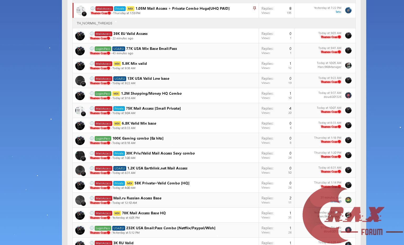This screenshot has width=404, height=245.
Task: Click Teto's last-poster avatar on the sticky thread
Action: pyautogui.click(x=348, y=10)
